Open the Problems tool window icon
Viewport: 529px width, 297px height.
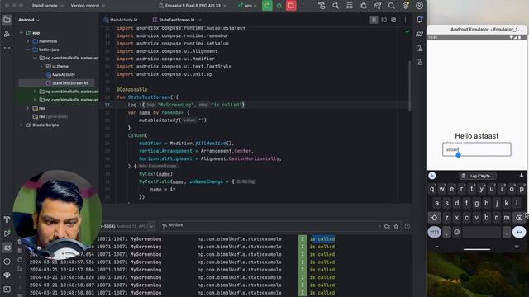(x=7, y=262)
